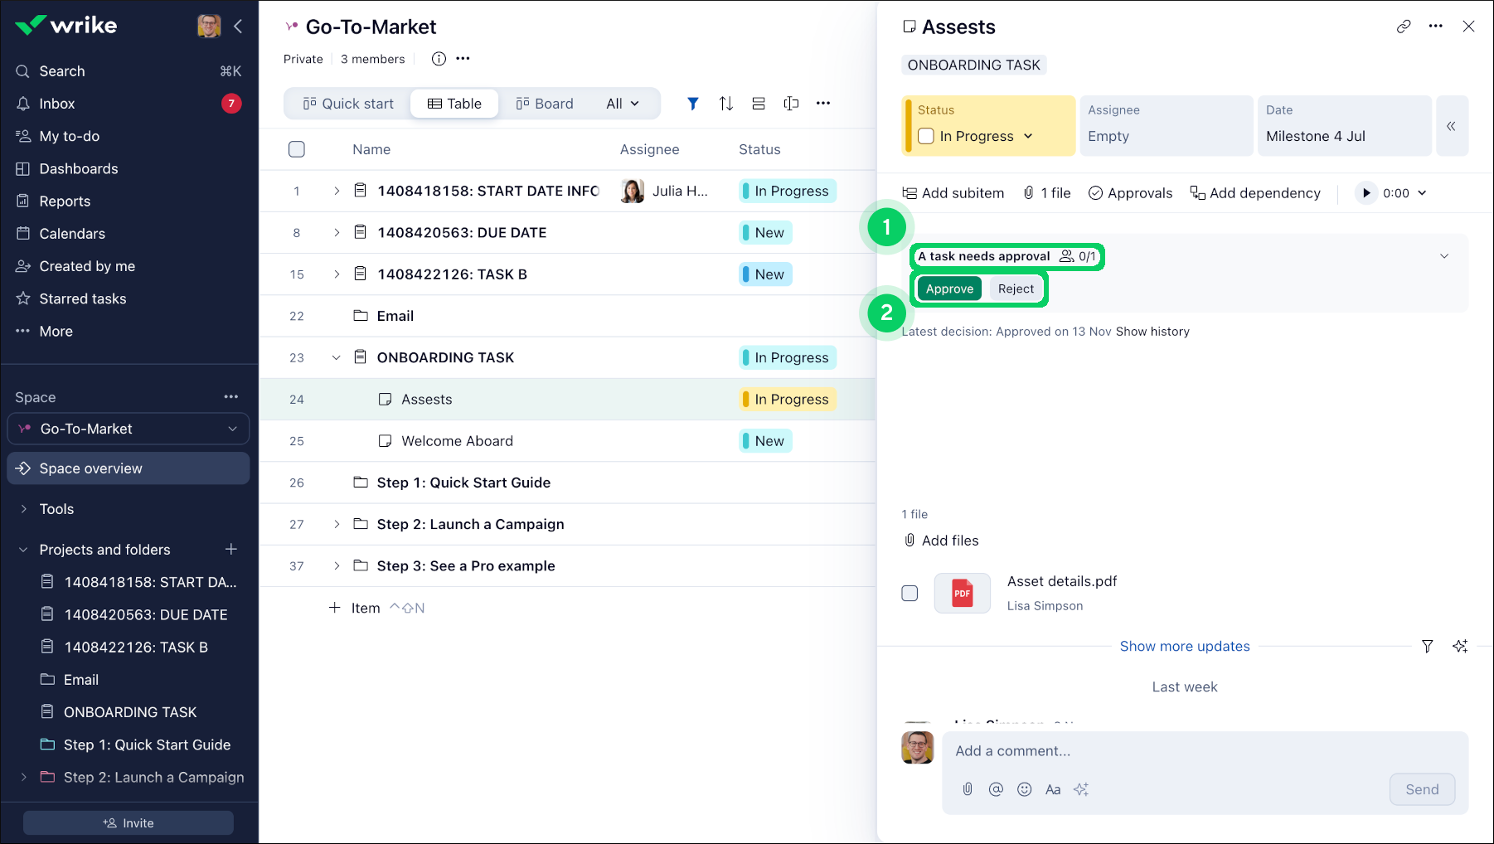
Task: Open the Reports section
Action: pos(66,201)
